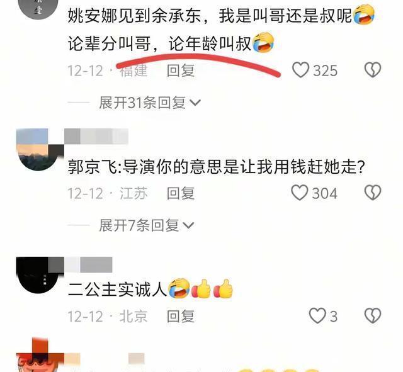Click chevron next to 展开31条回复
This screenshot has height=372, width=403.
195,103
